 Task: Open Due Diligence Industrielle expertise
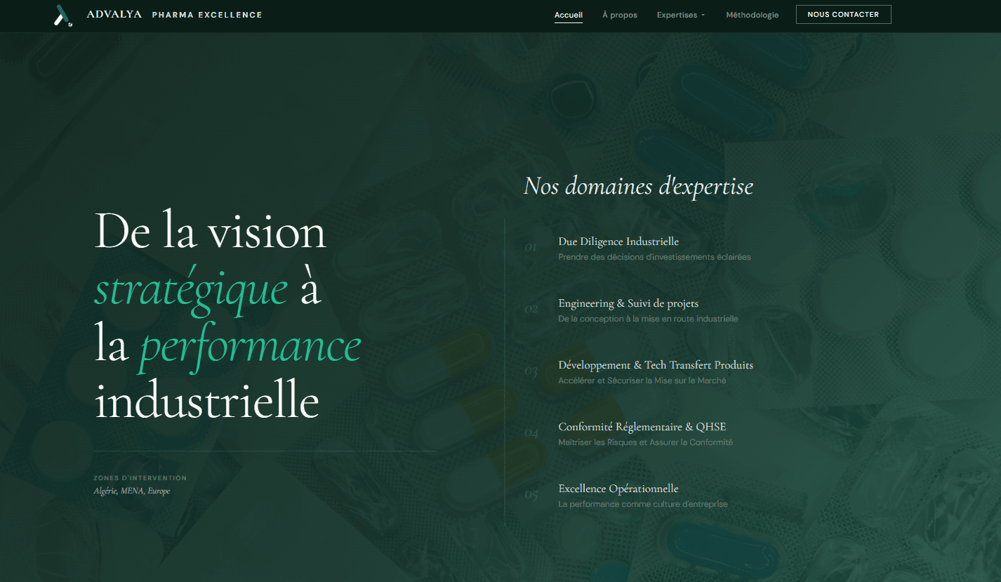[618, 242]
